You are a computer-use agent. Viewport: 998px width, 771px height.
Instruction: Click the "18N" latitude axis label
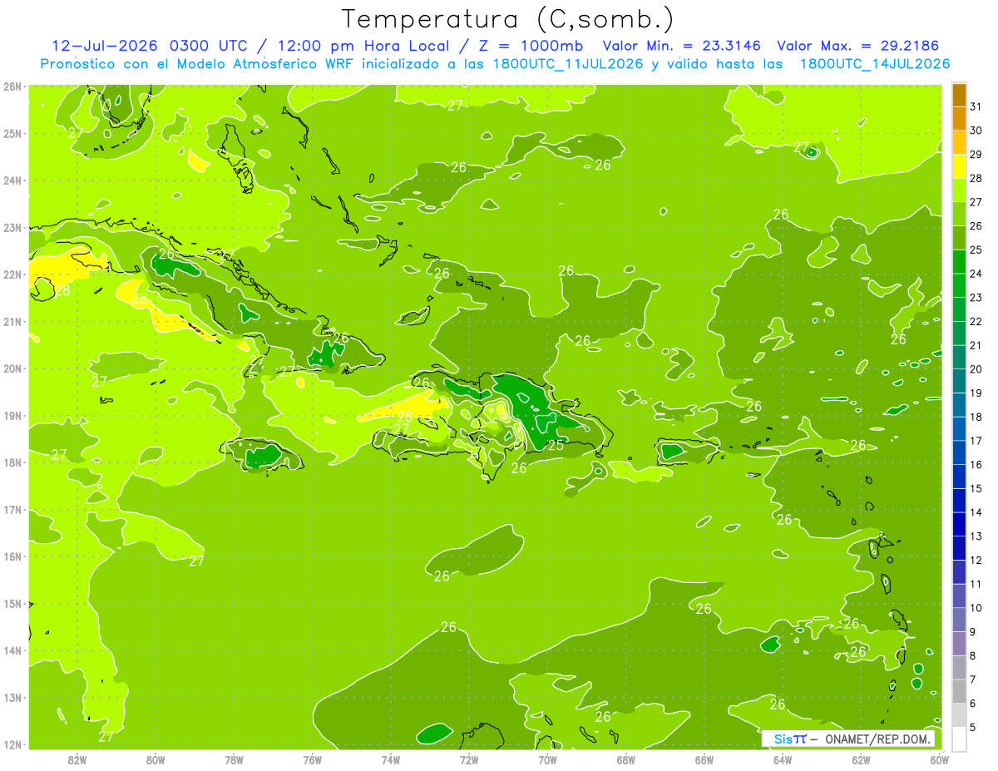pyautogui.click(x=12, y=462)
